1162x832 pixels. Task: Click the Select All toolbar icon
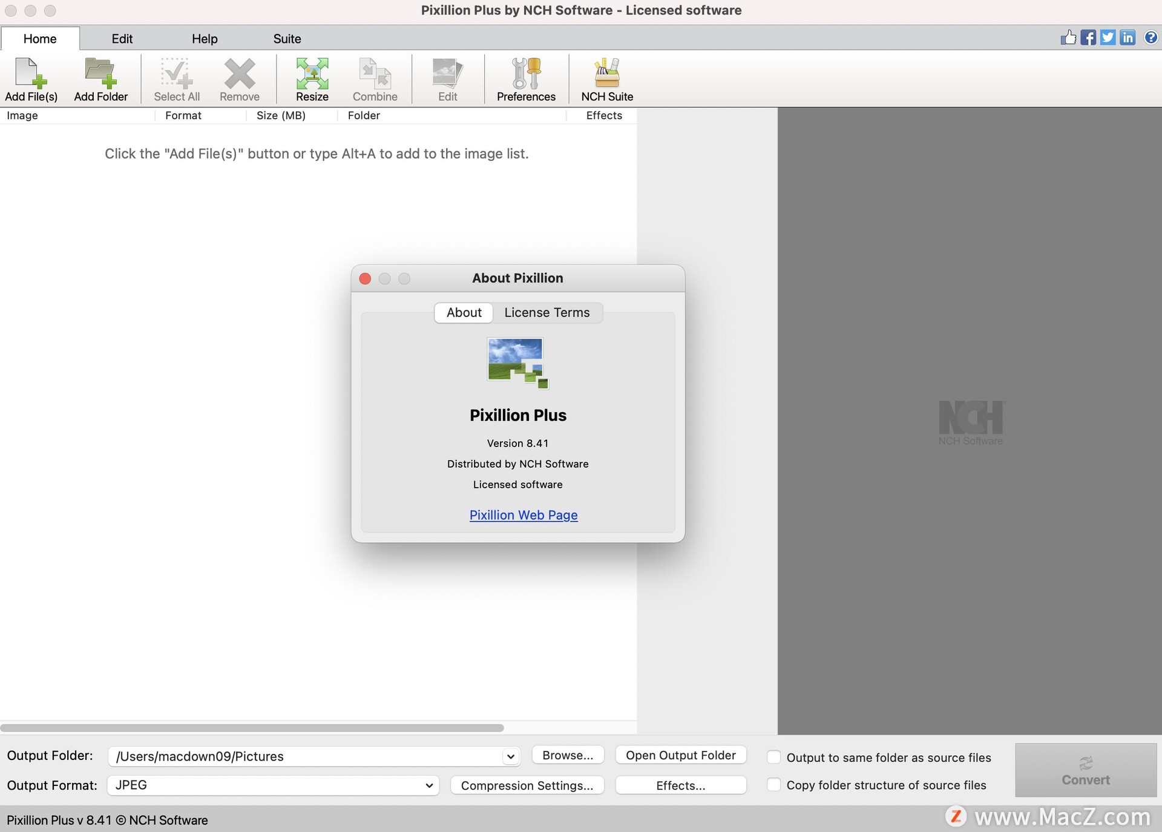[176, 79]
